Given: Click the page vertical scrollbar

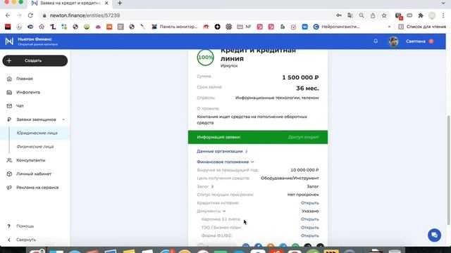Looking at the screenshot, I should (448, 170).
